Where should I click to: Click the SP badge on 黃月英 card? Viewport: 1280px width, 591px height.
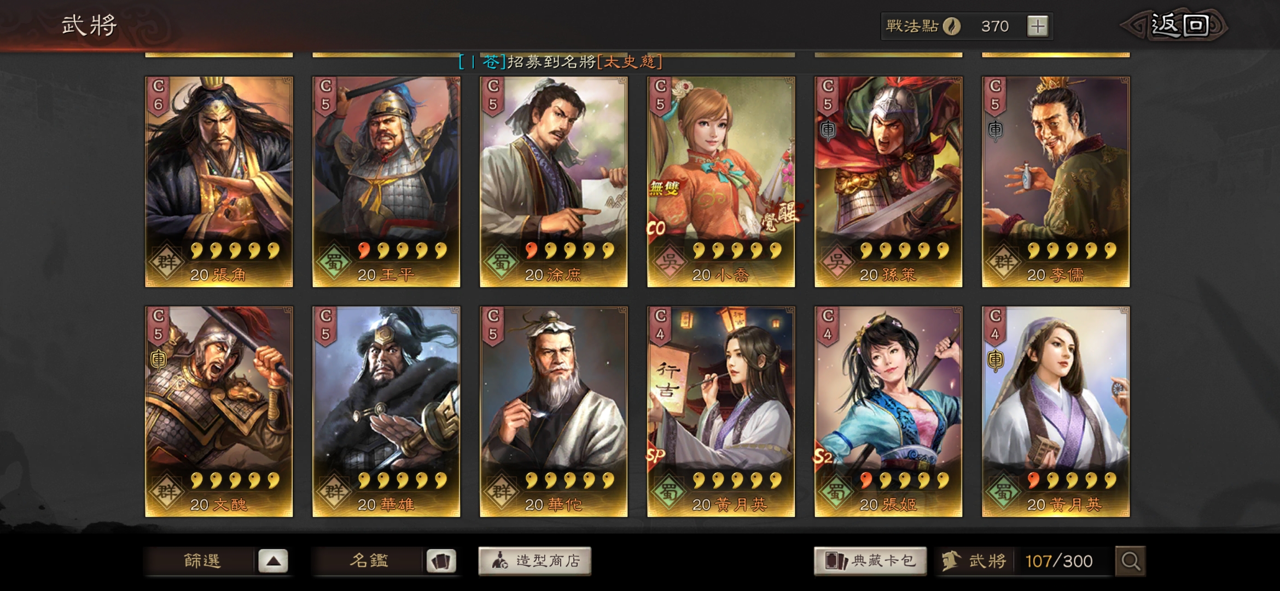pyautogui.click(x=656, y=455)
